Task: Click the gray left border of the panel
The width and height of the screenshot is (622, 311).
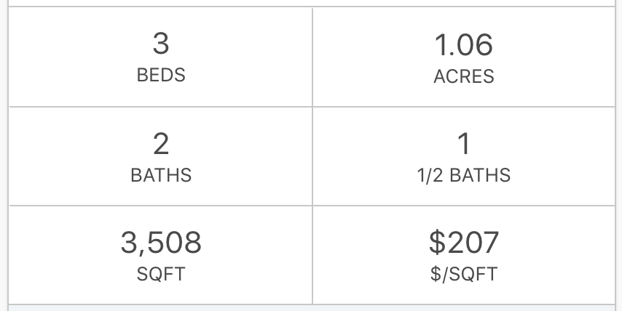Action: coord(8,155)
